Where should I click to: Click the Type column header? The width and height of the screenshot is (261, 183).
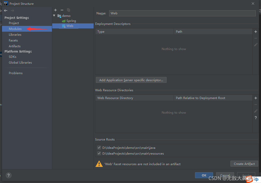point(135,31)
